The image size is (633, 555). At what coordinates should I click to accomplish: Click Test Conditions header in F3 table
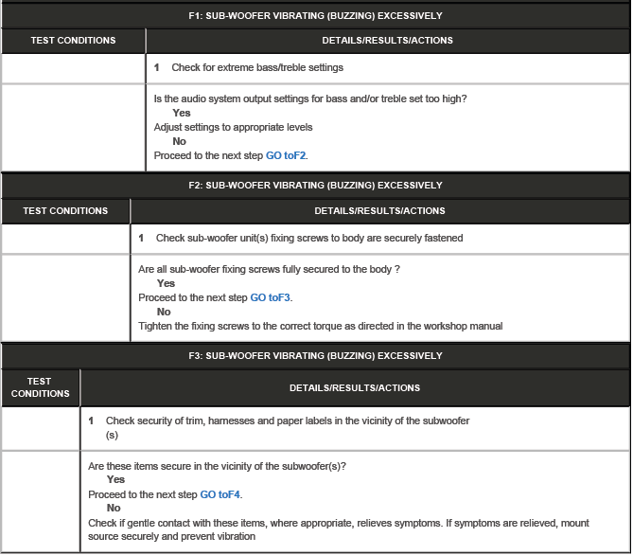click(x=41, y=387)
